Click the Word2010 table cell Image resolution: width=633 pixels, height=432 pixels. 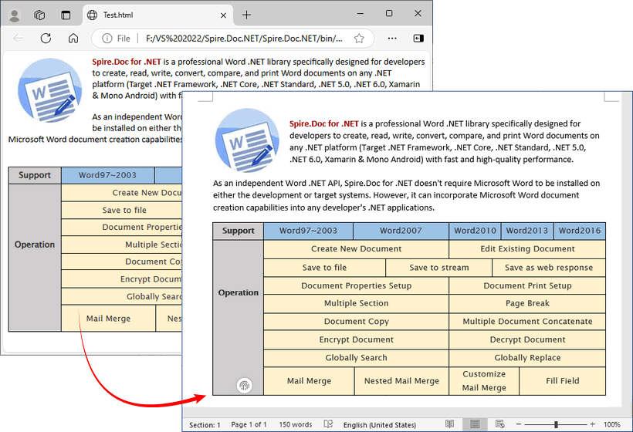click(x=475, y=231)
